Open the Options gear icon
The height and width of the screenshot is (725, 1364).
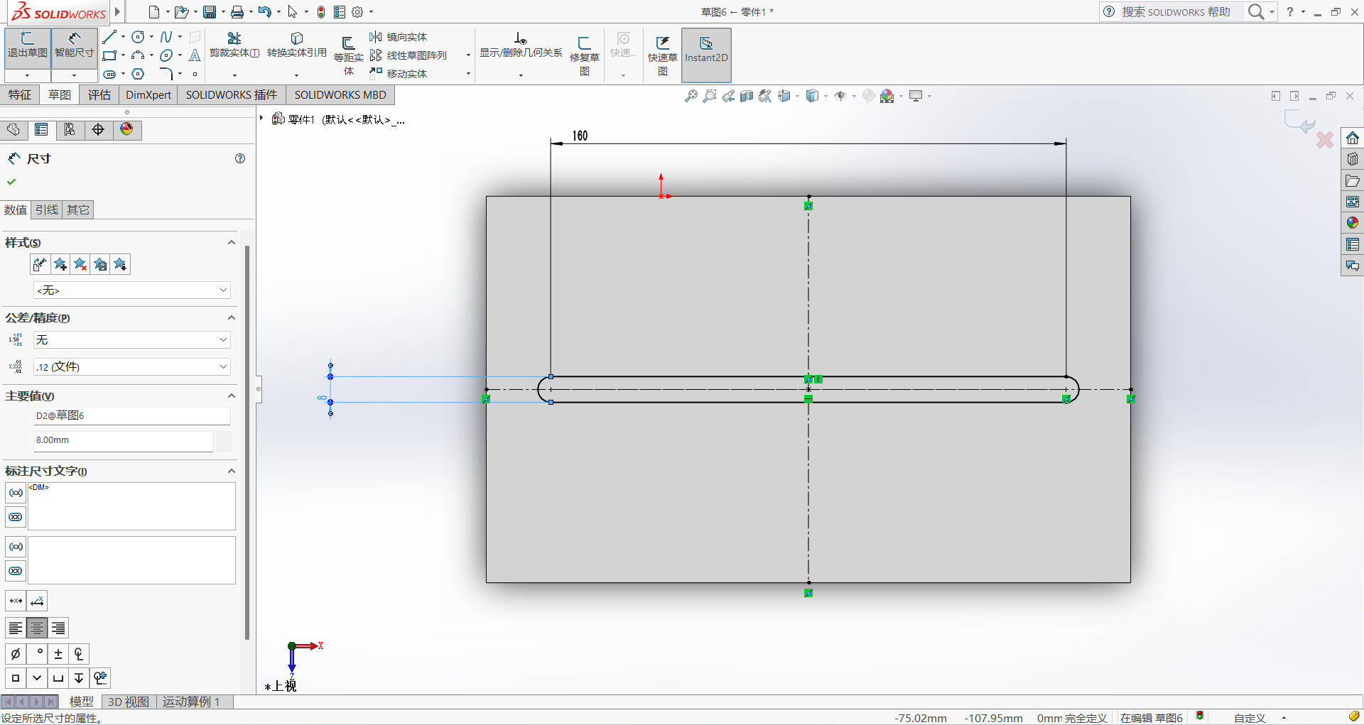(x=357, y=12)
